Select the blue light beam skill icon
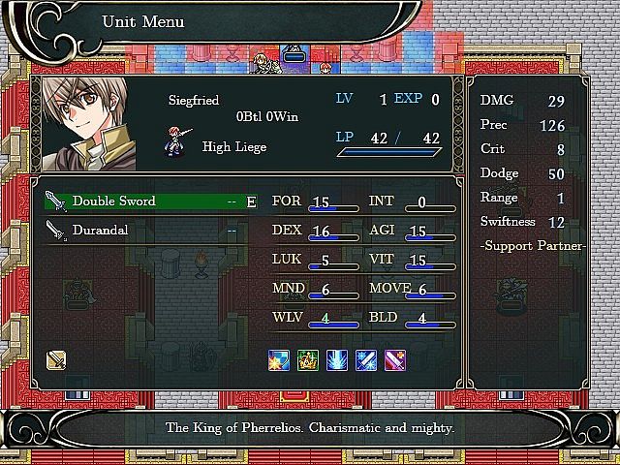620x465 pixels. [x=337, y=360]
